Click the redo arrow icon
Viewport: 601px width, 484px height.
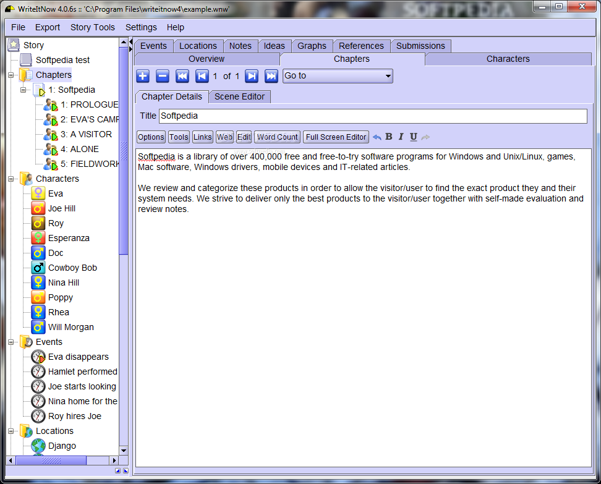pyautogui.click(x=425, y=137)
